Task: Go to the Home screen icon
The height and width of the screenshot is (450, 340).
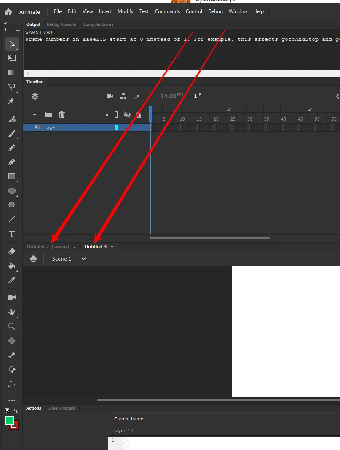Action: coord(8,11)
